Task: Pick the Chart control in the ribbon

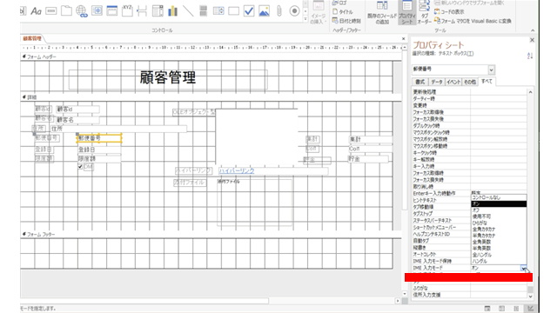Action: click(172, 11)
